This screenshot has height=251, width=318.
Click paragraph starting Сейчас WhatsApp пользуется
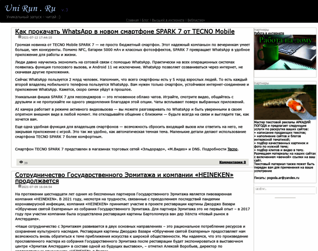pyautogui.click(x=132, y=85)
